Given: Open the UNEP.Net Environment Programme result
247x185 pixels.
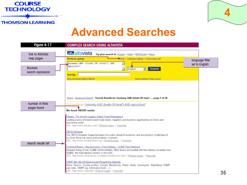Looking at the screenshot, I should [x=93, y=162].
